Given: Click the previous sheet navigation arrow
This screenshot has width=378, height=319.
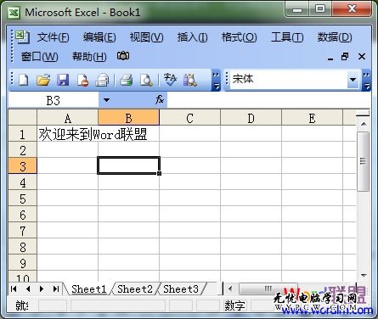Looking at the screenshot, I should coord(28,288).
